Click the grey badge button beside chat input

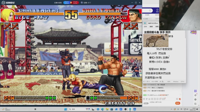click(146, 103)
